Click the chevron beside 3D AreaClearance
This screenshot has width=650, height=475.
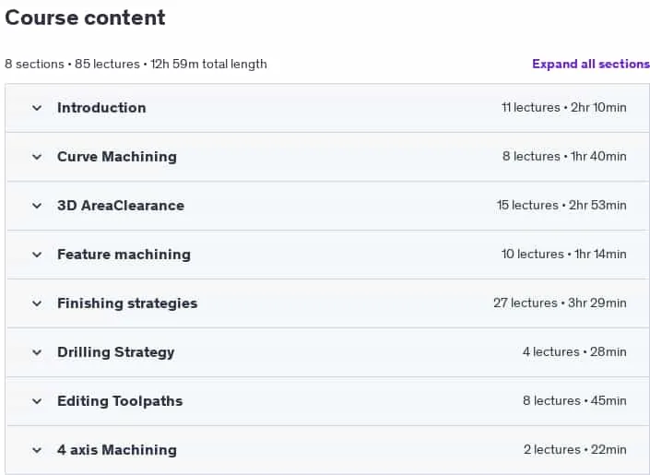coord(37,207)
